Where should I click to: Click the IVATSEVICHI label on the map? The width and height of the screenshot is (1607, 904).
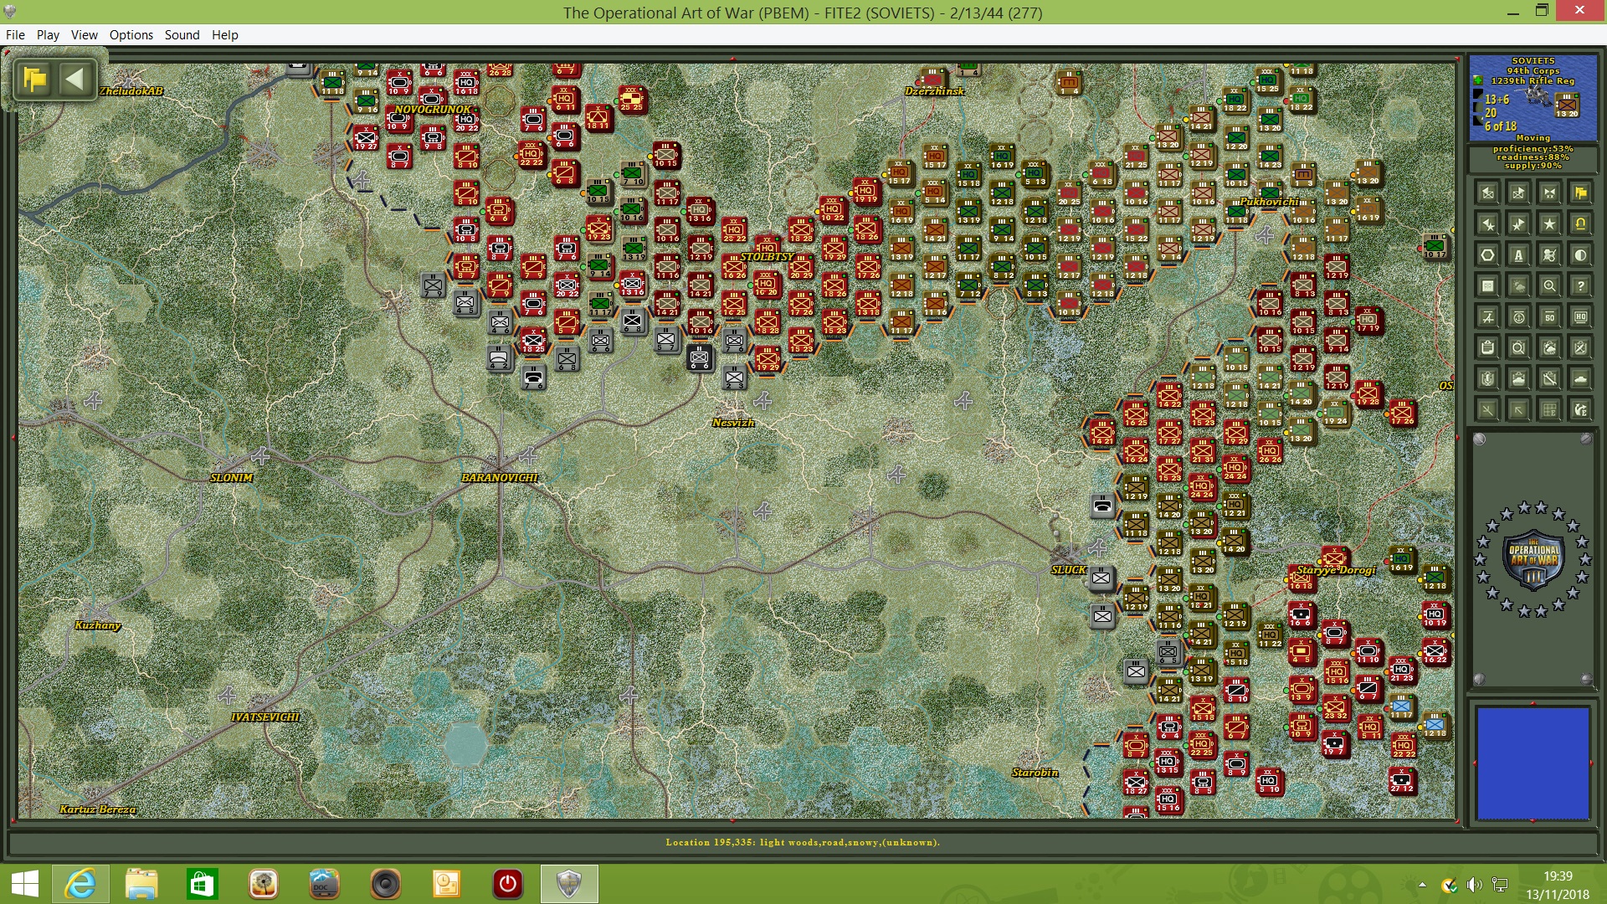[x=265, y=717]
